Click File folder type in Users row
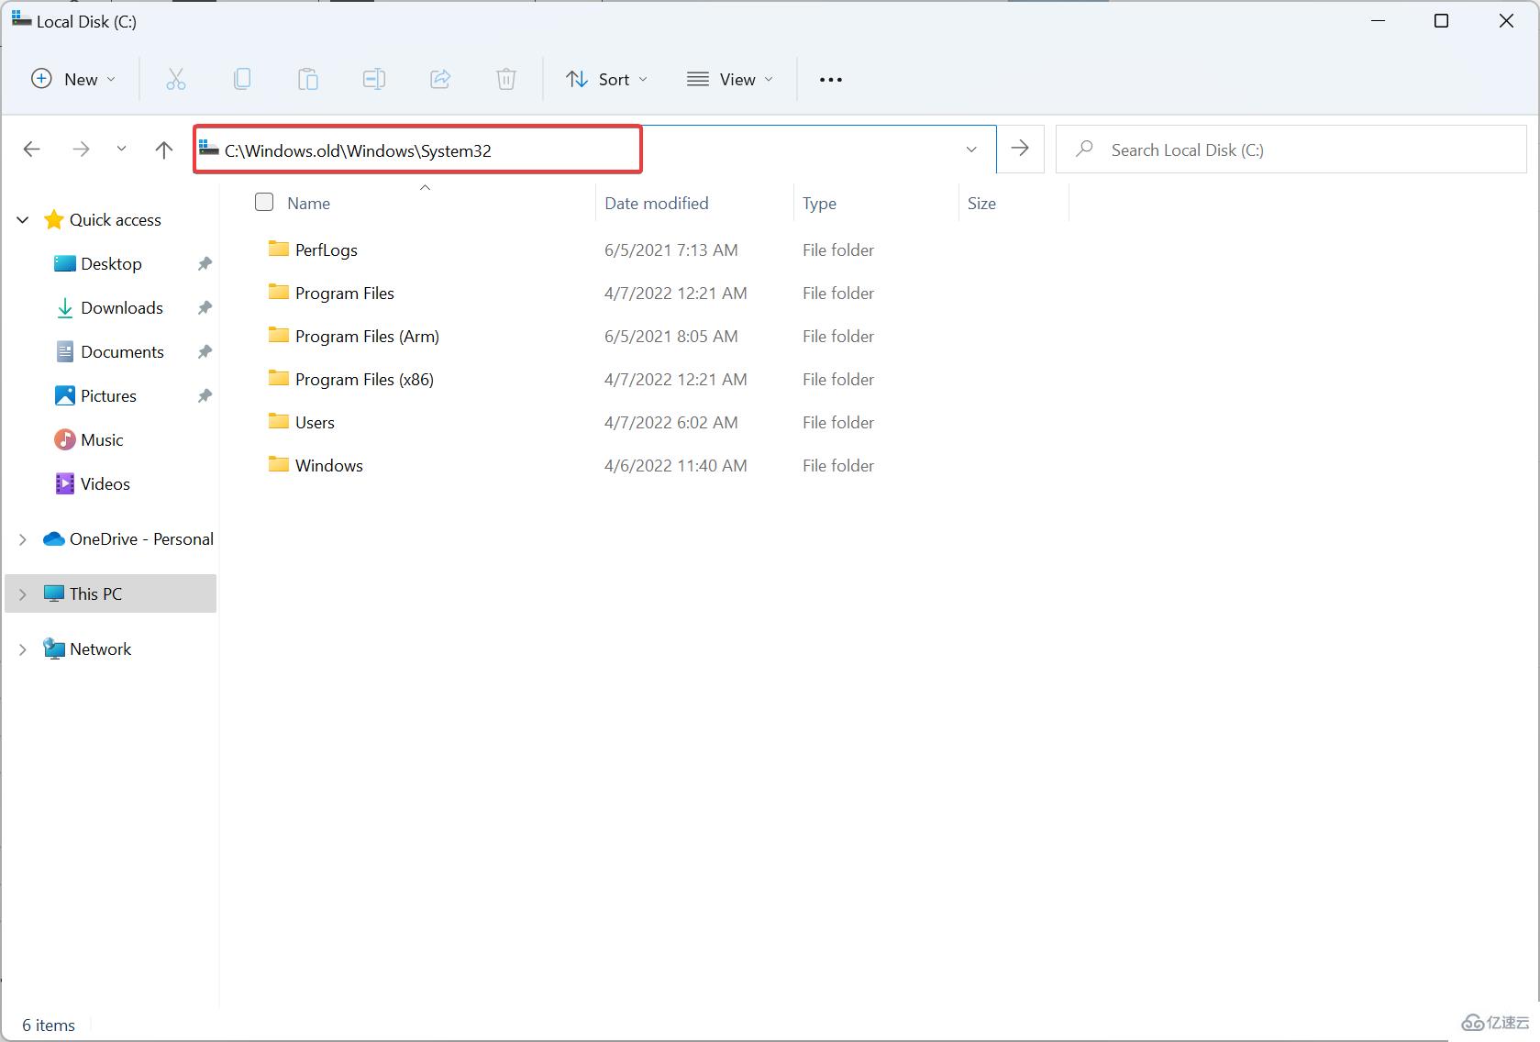Viewport: 1540px width, 1042px height. coord(838,422)
